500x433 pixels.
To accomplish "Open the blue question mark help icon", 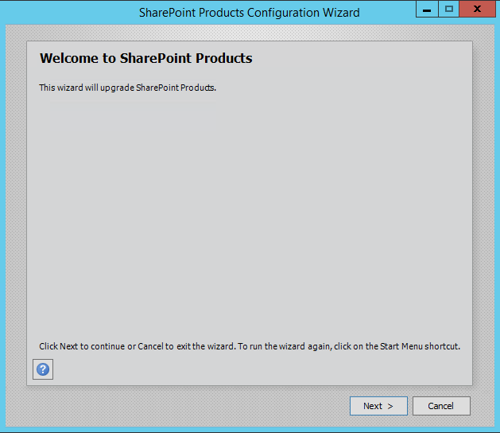I will pos(43,369).
